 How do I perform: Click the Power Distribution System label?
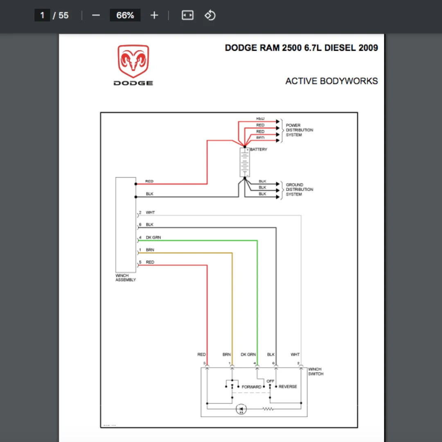(x=299, y=130)
